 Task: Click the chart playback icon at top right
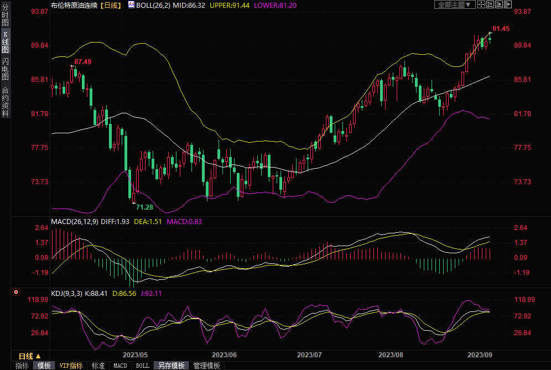pos(500,4)
